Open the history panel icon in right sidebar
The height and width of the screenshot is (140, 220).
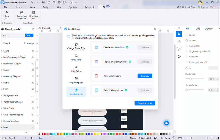(x=179, y=56)
